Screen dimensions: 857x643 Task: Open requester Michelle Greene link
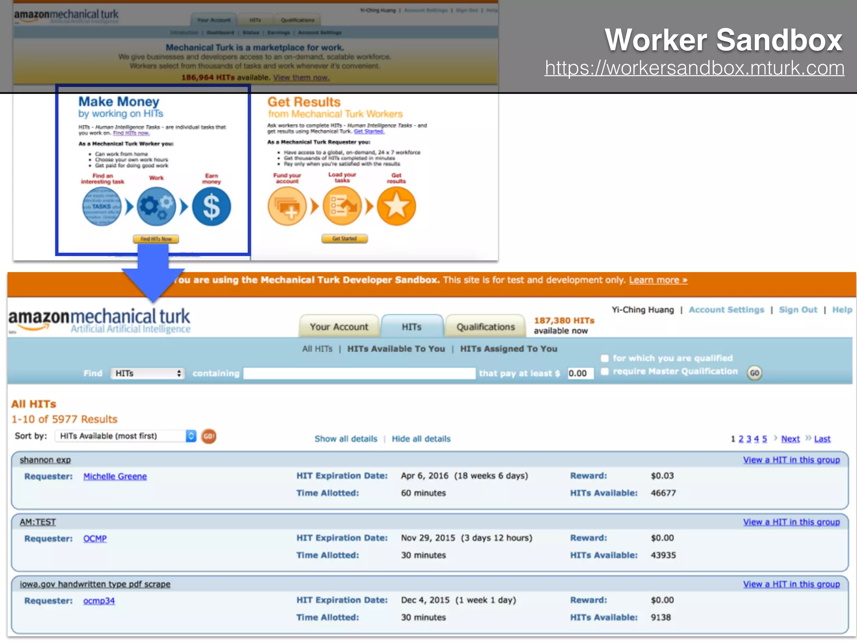[x=115, y=476]
